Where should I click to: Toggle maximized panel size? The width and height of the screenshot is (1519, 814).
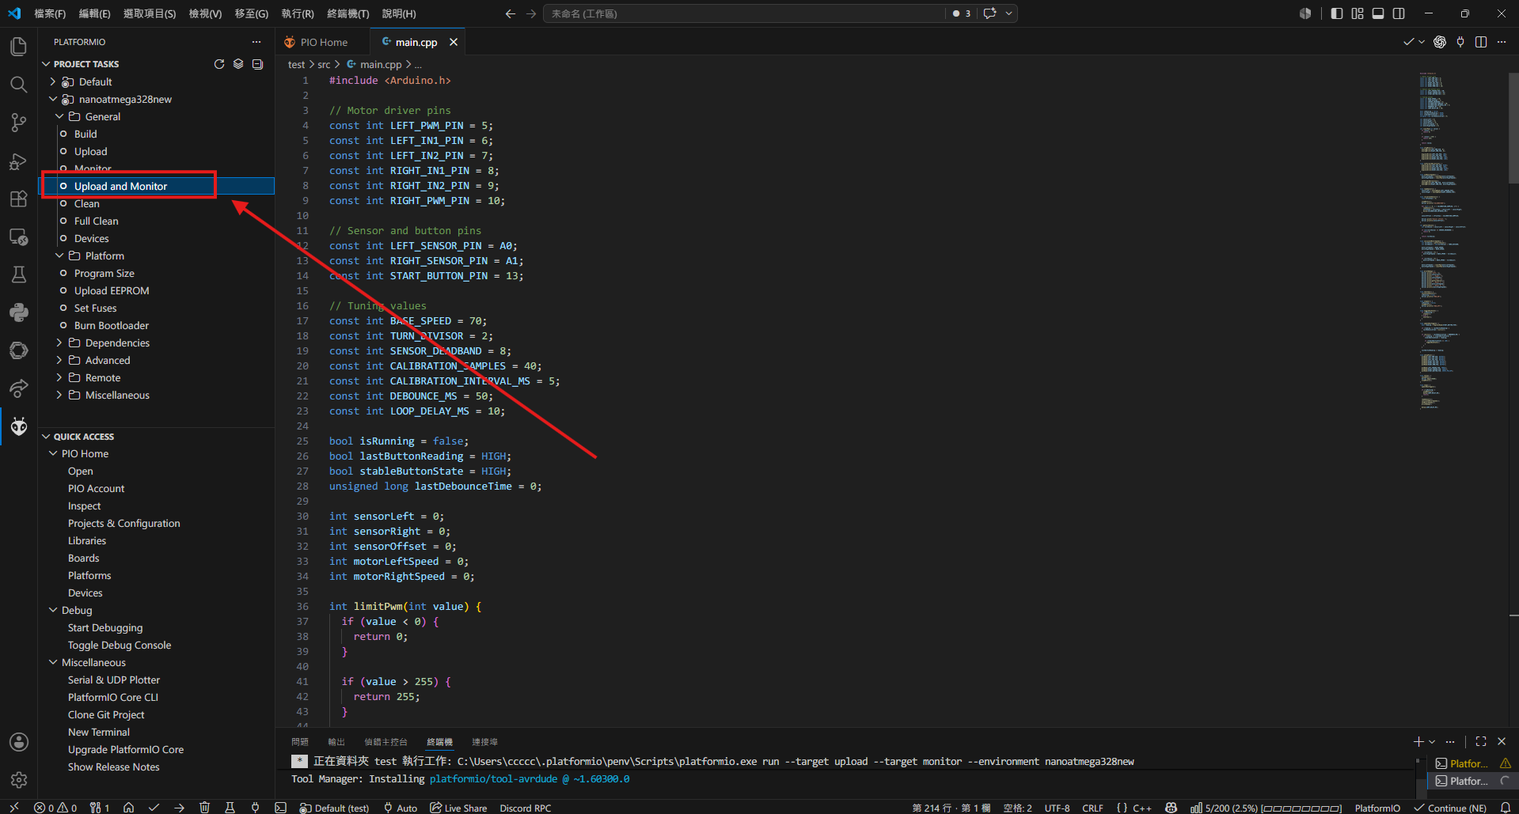(x=1481, y=741)
